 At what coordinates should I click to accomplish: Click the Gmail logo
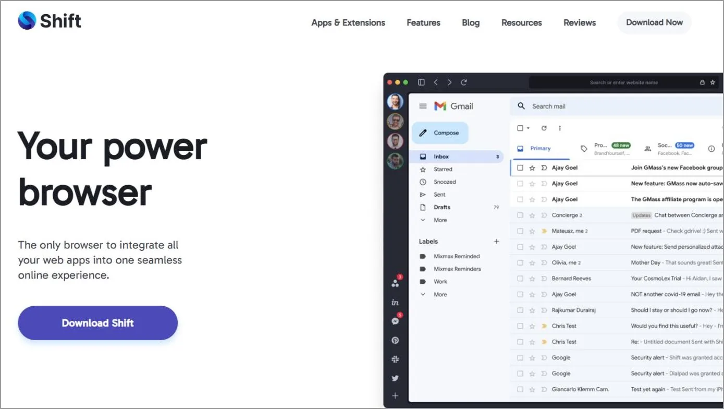(x=453, y=106)
